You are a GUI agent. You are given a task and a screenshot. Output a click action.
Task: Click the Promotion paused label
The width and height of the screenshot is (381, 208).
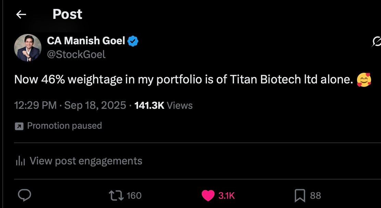(x=64, y=126)
